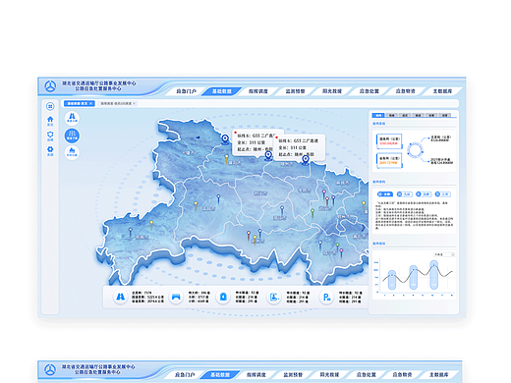511x383 pixels.
Task: Select last gray tab in right panel
Action: click(x=445, y=115)
